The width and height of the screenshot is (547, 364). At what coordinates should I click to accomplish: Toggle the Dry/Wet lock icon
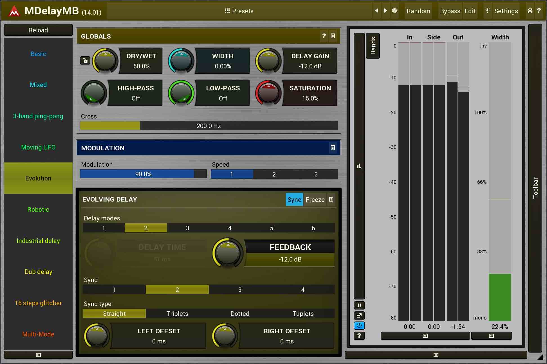[85, 61]
